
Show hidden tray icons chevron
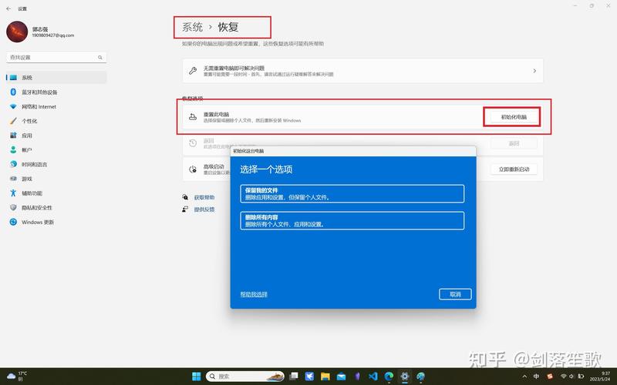pos(524,377)
